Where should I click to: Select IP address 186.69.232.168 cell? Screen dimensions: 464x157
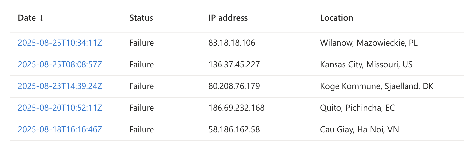pos(236,108)
